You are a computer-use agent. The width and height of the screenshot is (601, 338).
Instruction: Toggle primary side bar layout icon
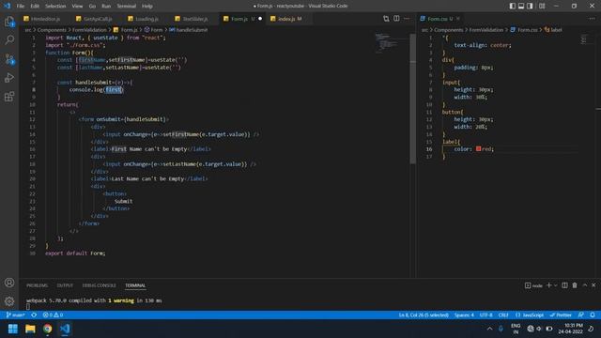513,6
